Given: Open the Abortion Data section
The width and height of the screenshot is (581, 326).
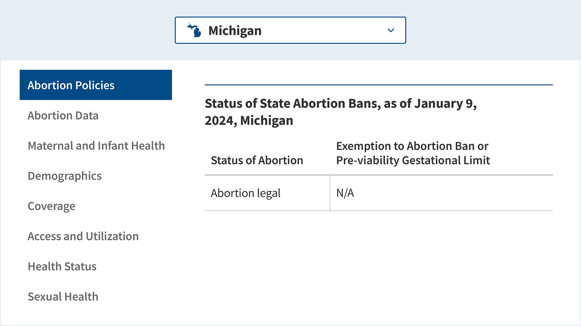Looking at the screenshot, I should tap(63, 116).
